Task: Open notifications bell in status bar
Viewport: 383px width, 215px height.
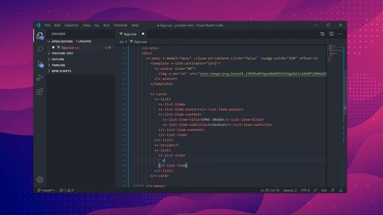Action: (341, 190)
